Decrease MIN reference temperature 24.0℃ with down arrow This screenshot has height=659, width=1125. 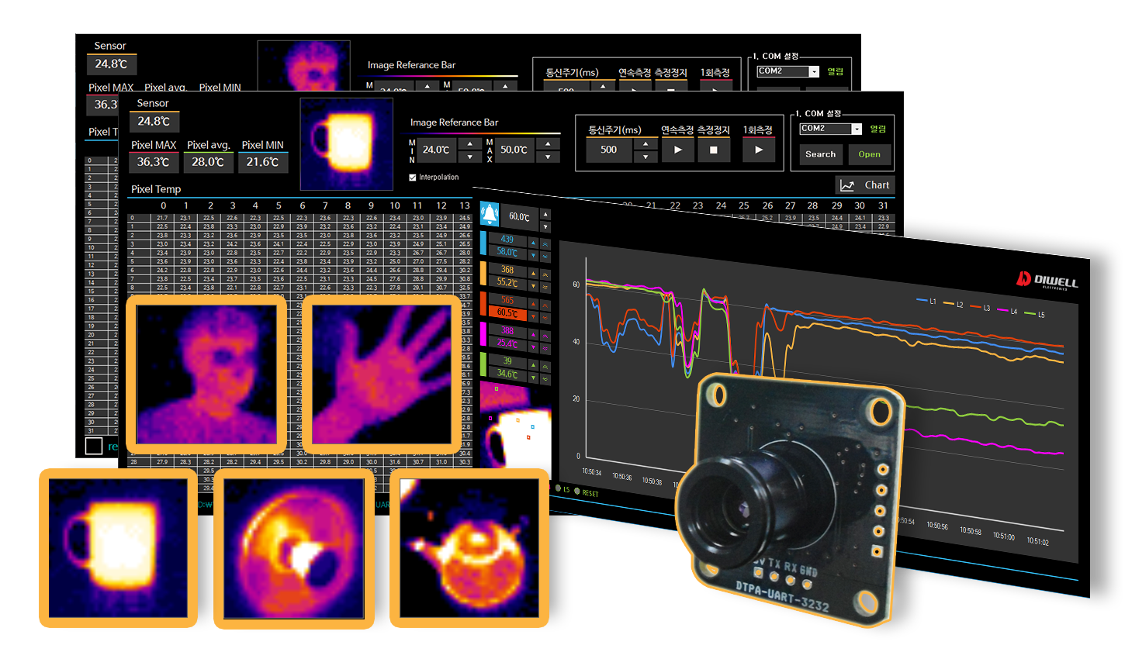point(470,157)
